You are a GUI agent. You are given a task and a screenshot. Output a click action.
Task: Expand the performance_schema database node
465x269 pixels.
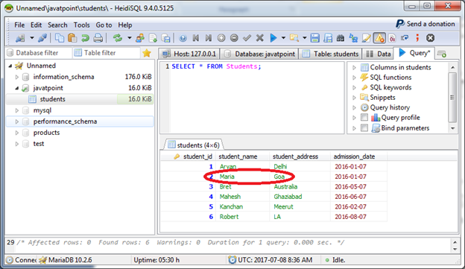pos(17,121)
